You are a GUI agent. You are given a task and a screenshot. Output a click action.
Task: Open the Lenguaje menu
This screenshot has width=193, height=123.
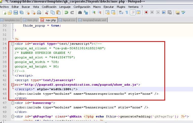click(65, 7)
